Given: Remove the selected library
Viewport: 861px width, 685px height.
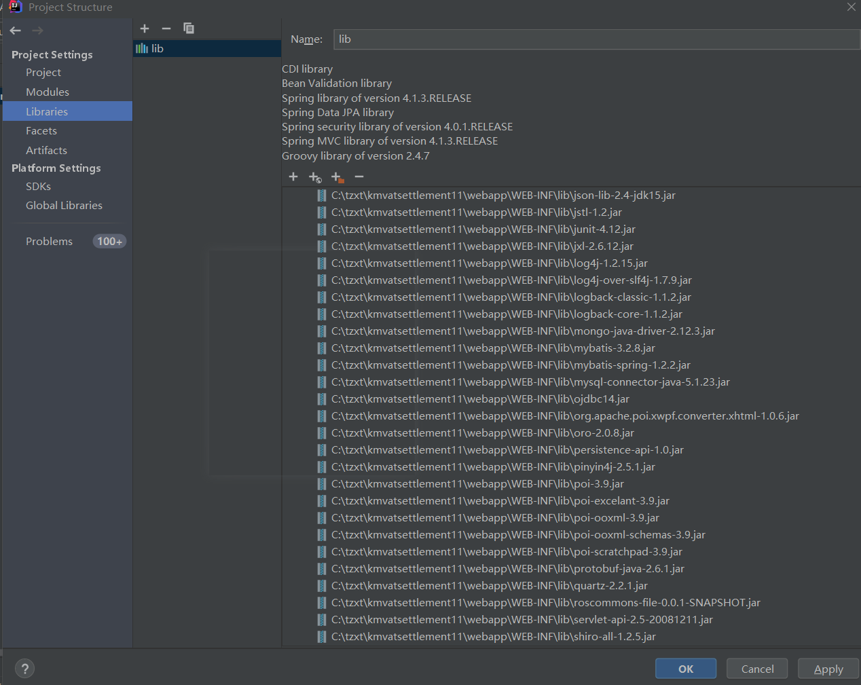Looking at the screenshot, I should (166, 29).
